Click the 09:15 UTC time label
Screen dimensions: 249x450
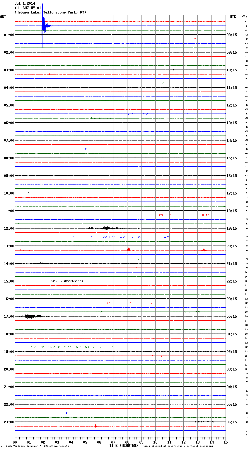232,53
